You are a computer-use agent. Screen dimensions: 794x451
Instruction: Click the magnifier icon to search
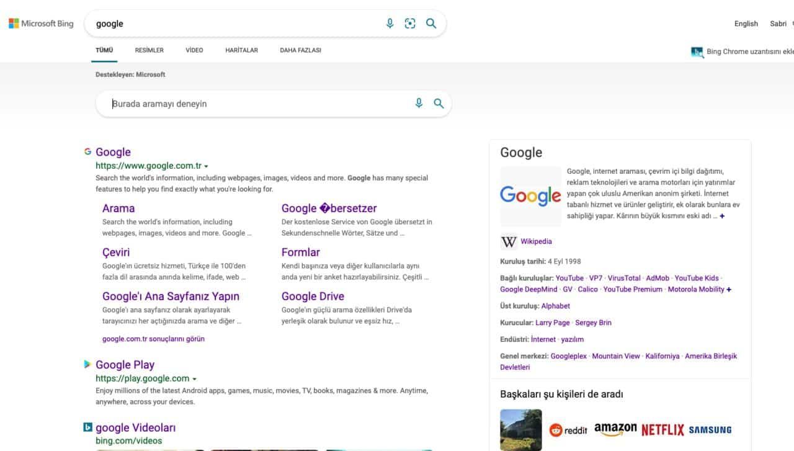coord(430,23)
